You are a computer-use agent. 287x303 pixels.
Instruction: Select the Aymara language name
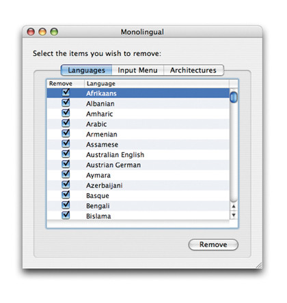pos(98,175)
